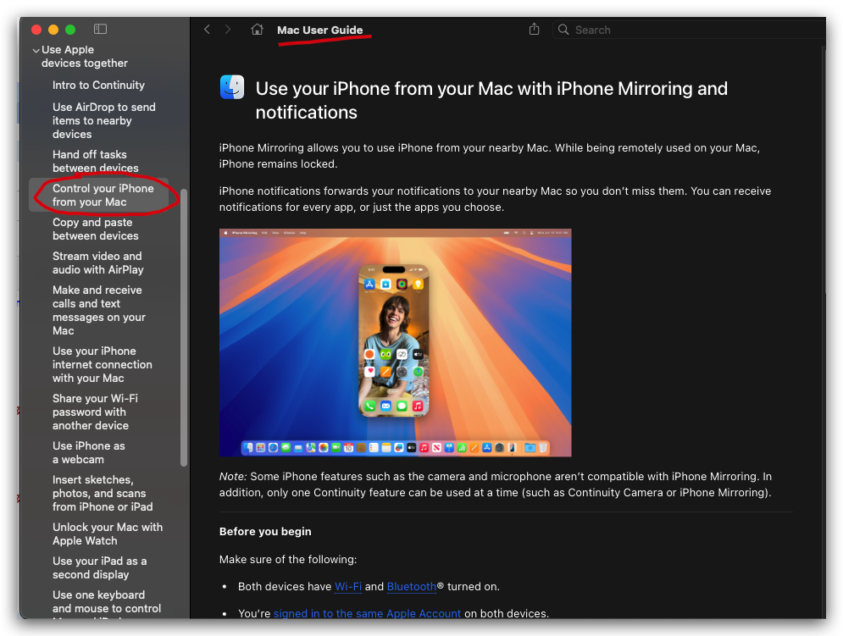Open Use your iPad as second display
The height and width of the screenshot is (636, 843).
(99, 567)
